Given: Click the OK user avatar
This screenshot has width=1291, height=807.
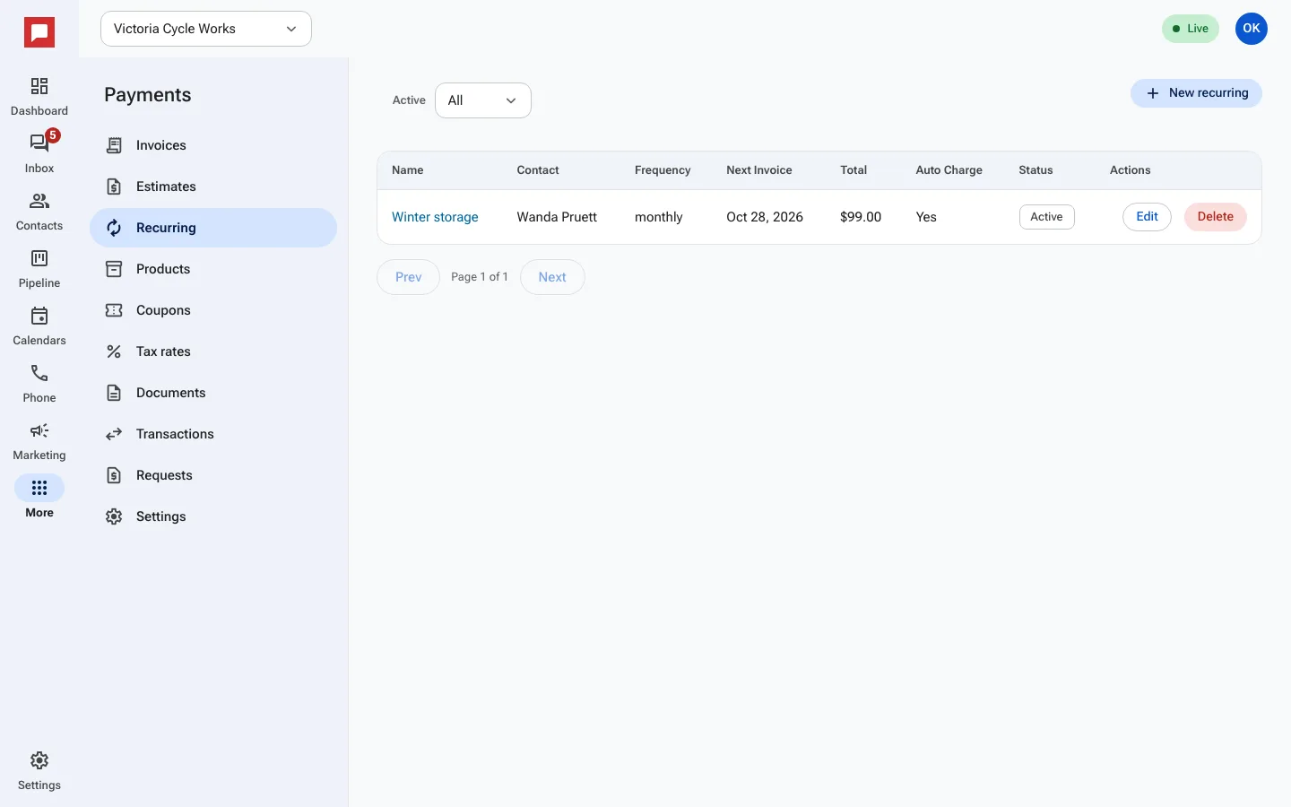Looking at the screenshot, I should click(x=1252, y=29).
